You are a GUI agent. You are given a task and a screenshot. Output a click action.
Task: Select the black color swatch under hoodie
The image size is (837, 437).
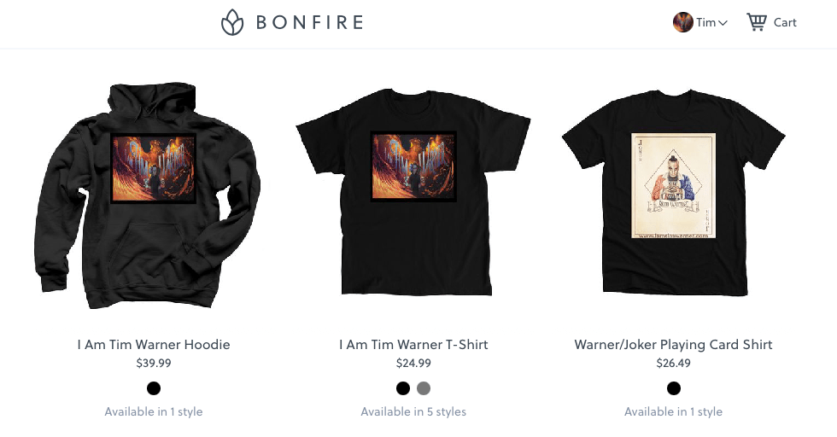click(154, 388)
